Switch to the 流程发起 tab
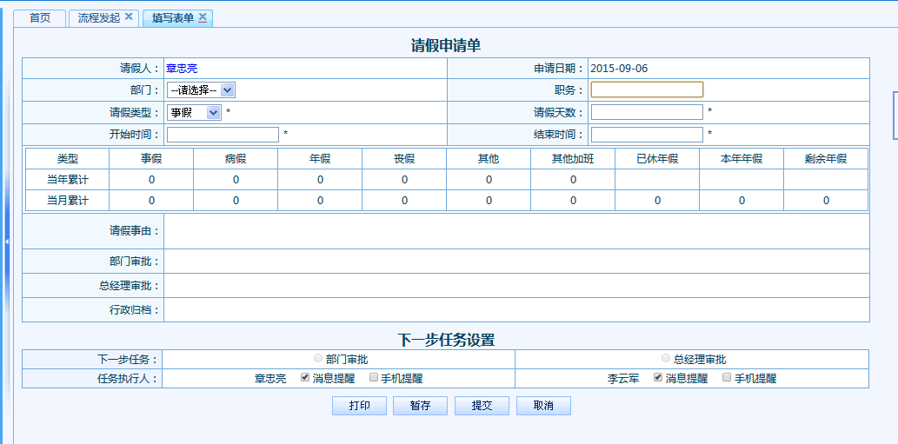This screenshot has height=444, width=898. pyautogui.click(x=99, y=18)
